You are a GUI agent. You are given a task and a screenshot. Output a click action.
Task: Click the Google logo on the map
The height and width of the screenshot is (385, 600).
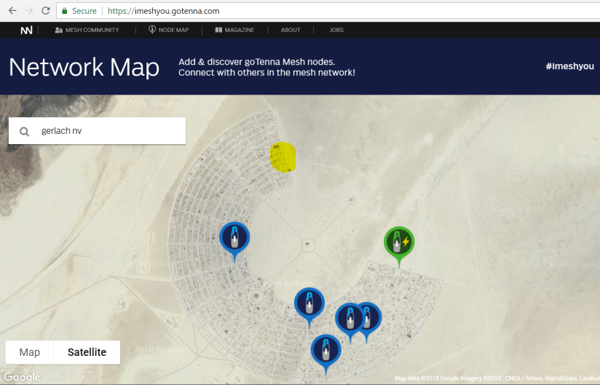(21, 377)
